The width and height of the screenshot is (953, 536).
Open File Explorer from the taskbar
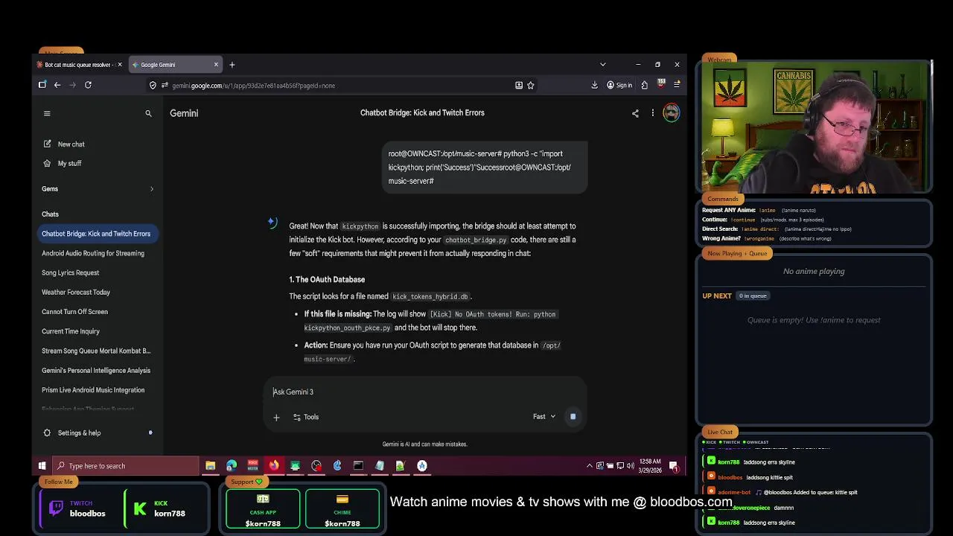point(211,466)
